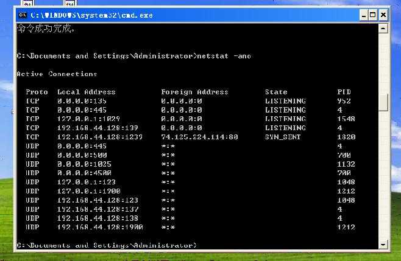Click local address 192.168.44.128:1900

[x=100, y=228]
